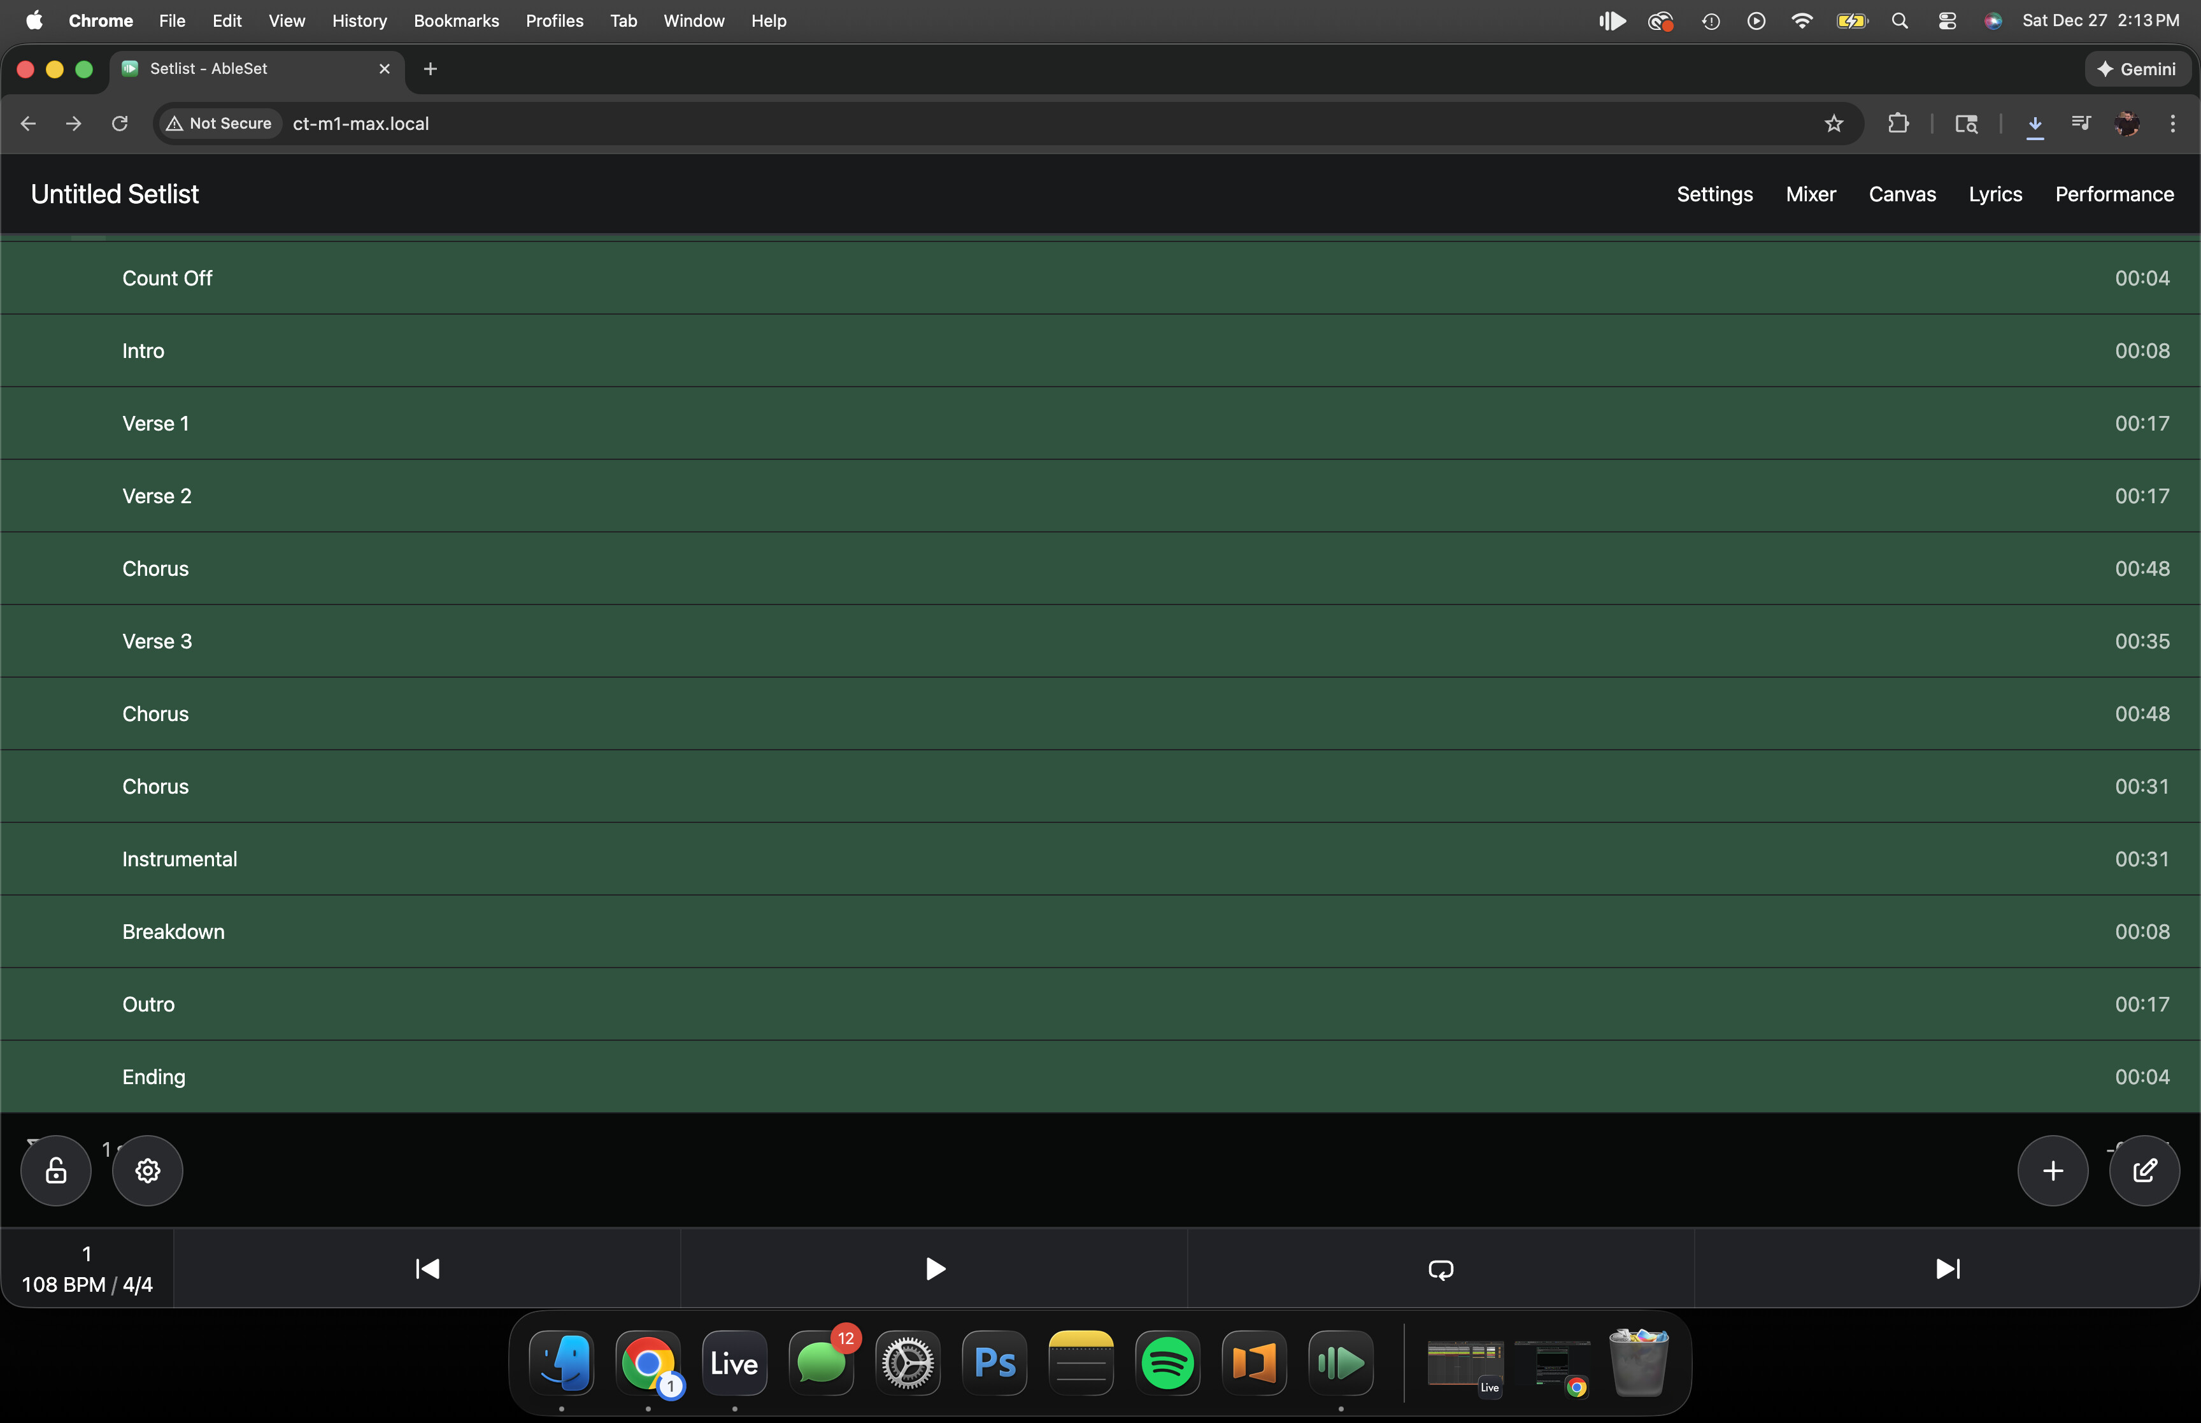Open the Performance view

(2114, 194)
